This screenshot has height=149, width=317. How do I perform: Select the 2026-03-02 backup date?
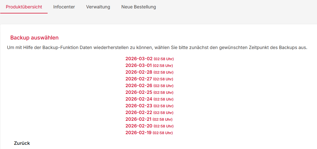point(139,59)
